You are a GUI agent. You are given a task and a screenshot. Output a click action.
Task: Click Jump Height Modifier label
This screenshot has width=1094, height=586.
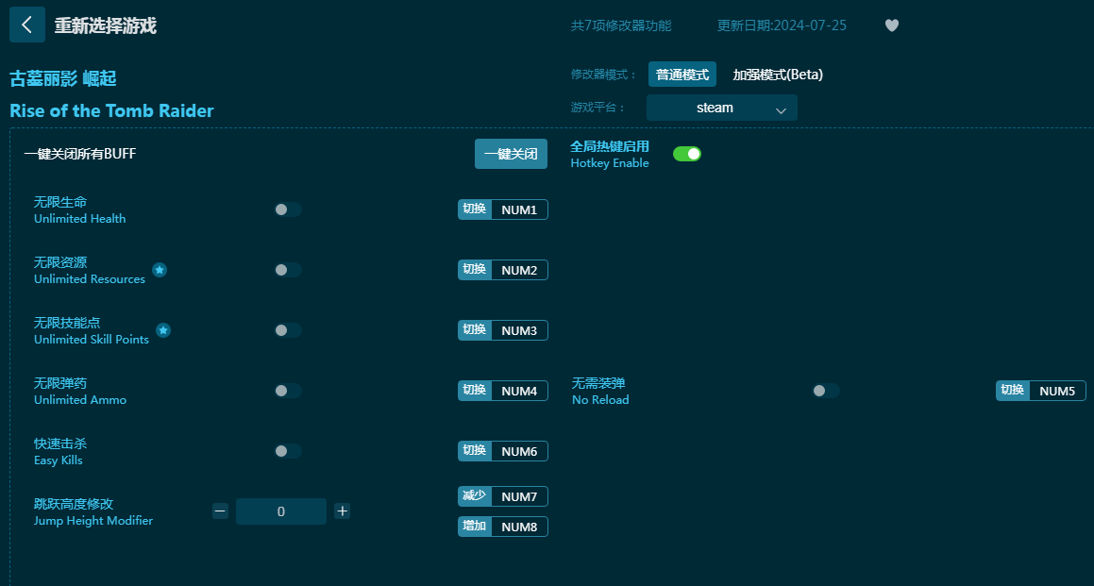[93, 521]
